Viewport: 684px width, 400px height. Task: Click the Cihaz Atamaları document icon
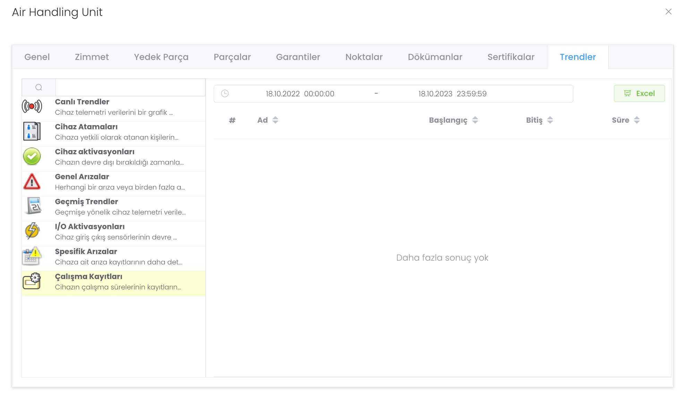click(x=32, y=131)
